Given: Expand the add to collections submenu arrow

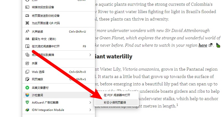Looking at the screenshot, I should click(x=90, y=55).
